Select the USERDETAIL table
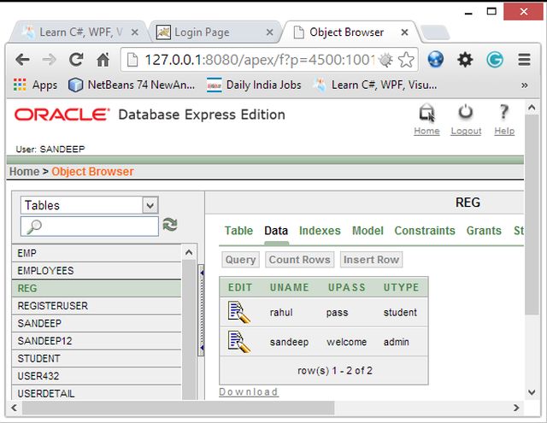Image resolution: width=547 pixels, height=423 pixels. click(97, 393)
